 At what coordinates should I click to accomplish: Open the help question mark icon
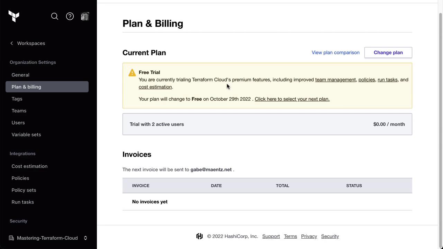(70, 16)
